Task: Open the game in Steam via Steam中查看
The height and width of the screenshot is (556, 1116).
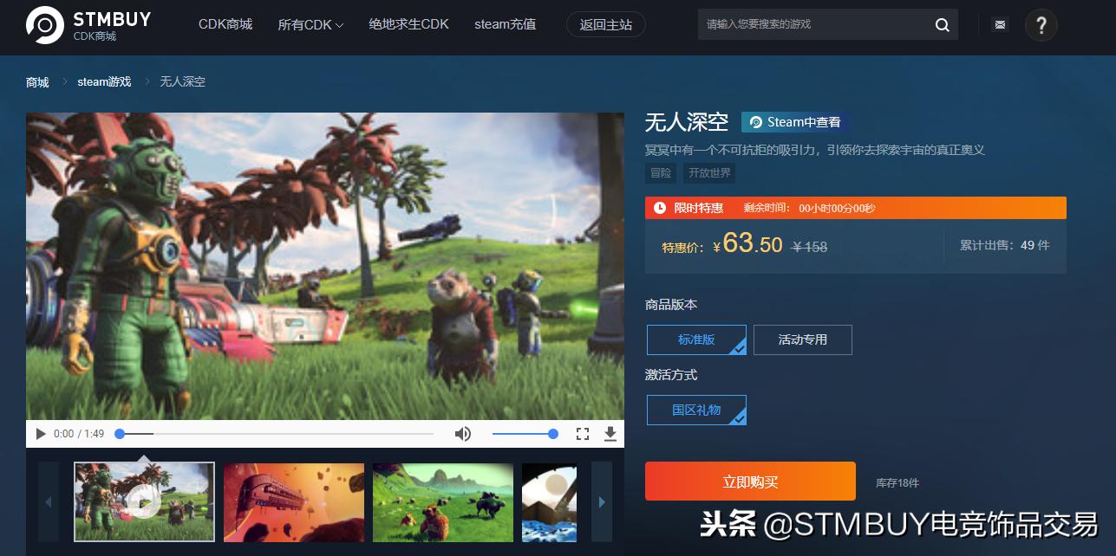Action: point(793,121)
